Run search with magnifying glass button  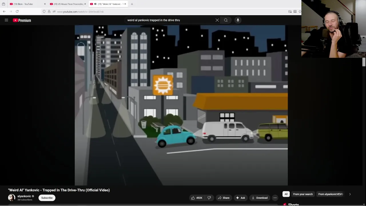[x=226, y=20]
